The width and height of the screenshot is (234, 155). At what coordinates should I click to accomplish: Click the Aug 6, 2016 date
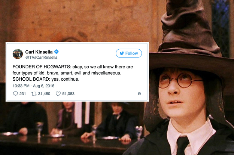(x=43, y=86)
